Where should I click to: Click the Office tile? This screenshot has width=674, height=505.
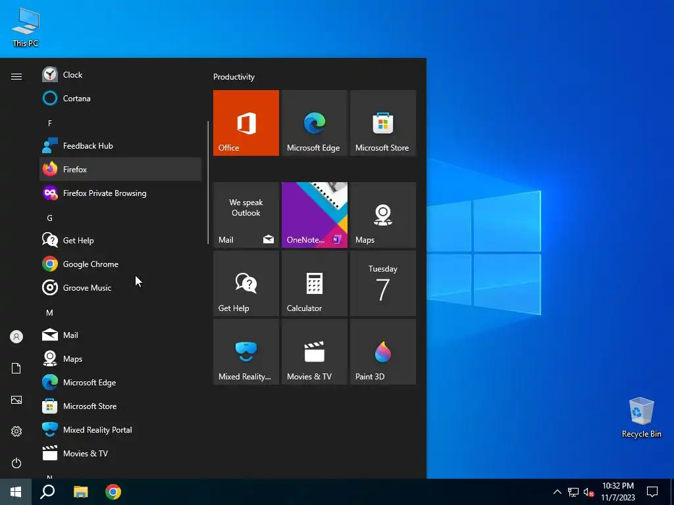pyautogui.click(x=246, y=123)
